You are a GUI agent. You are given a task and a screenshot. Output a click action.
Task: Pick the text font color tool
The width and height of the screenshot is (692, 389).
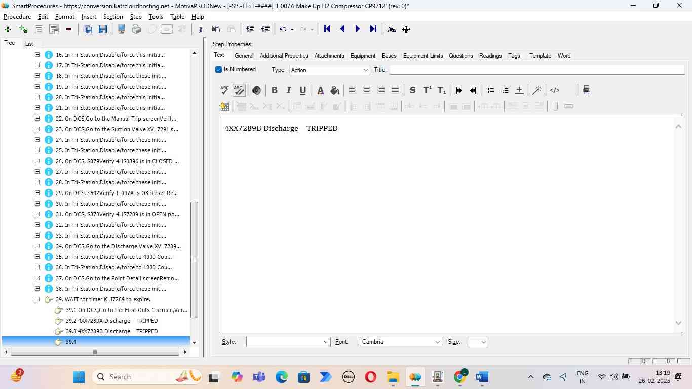pyautogui.click(x=320, y=90)
